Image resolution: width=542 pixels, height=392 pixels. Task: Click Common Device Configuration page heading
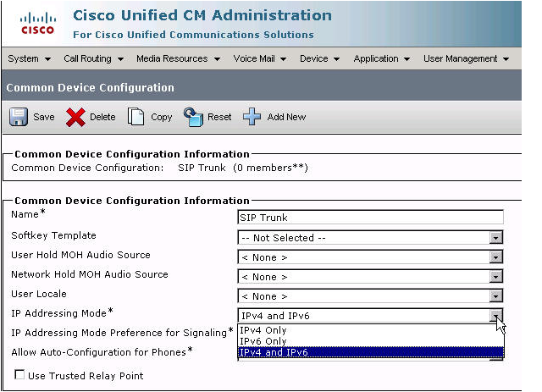coord(91,87)
